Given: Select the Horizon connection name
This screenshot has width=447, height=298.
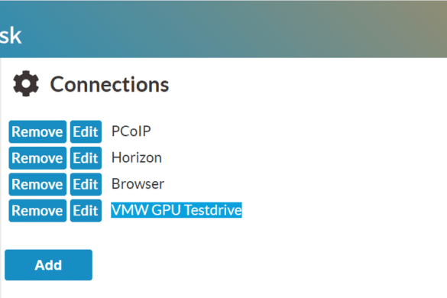Looking at the screenshot, I should 137,157.
